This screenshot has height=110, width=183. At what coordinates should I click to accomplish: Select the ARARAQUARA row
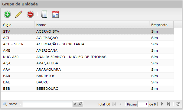pyautogui.click(x=87, y=70)
